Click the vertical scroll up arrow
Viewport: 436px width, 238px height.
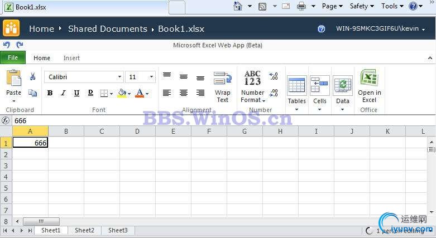coord(432,142)
